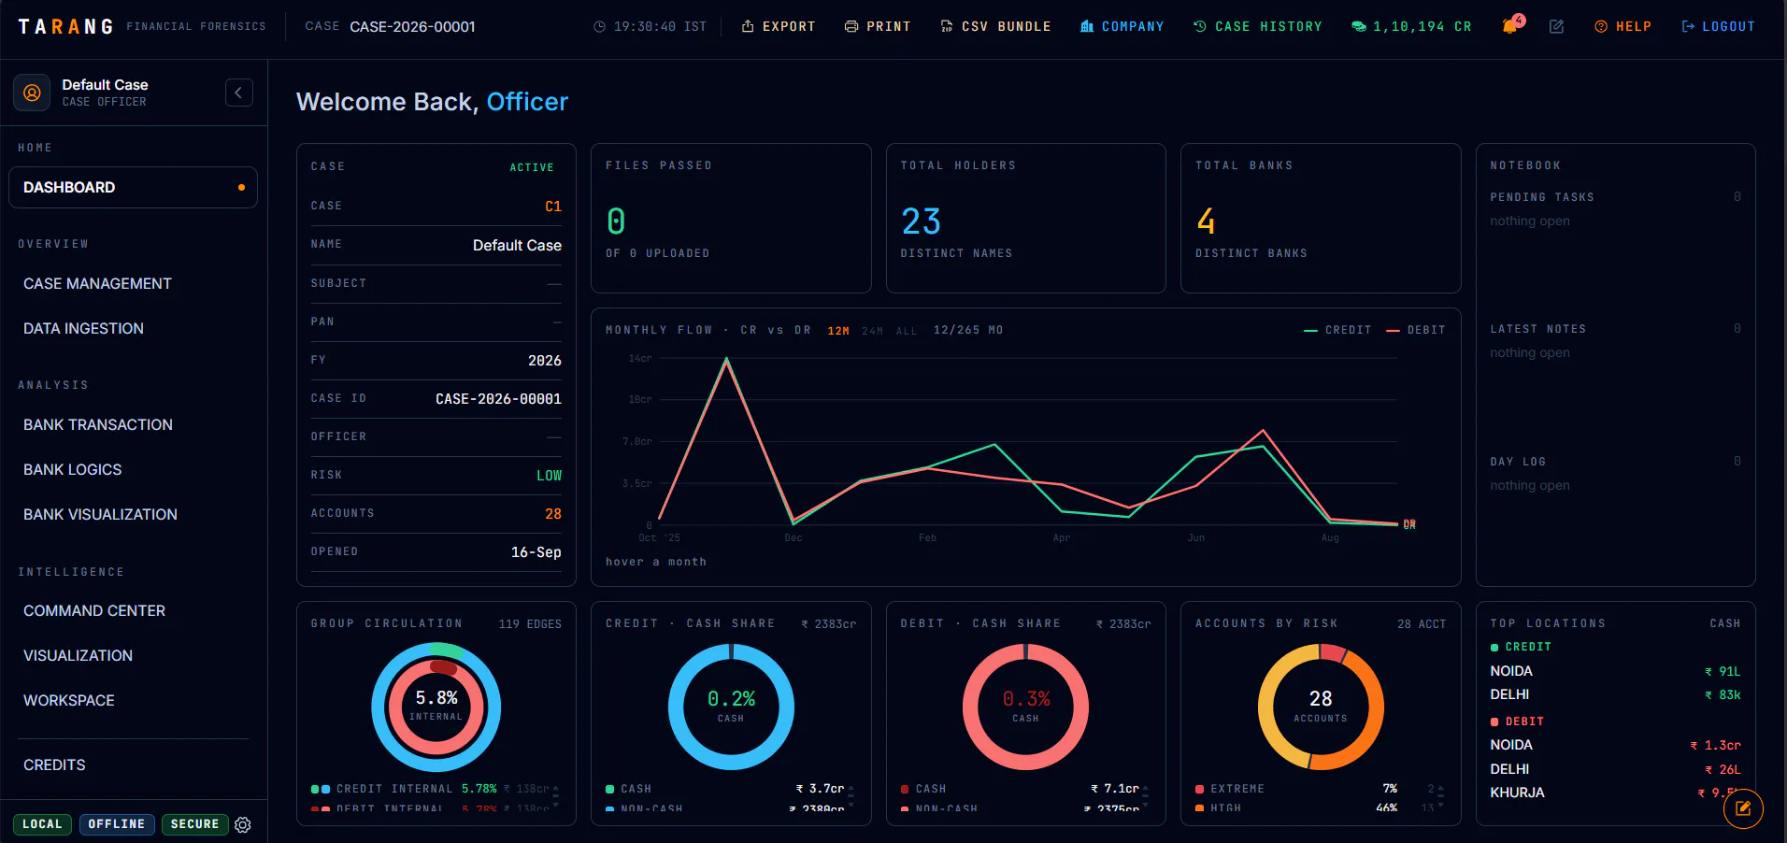This screenshot has height=843, width=1787.
Task: Click the clock showing 19:30:40 IST
Action: tap(650, 26)
